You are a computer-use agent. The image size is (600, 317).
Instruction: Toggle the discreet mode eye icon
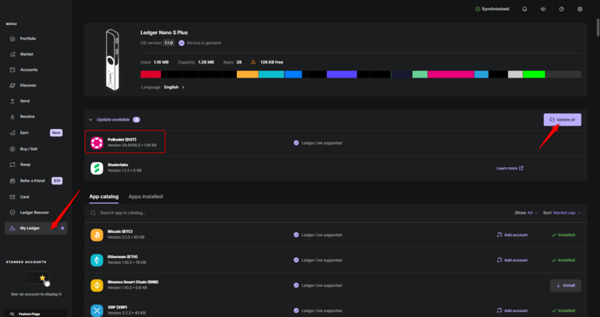543,9
